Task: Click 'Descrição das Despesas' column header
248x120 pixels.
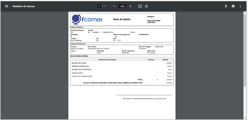Action: [107, 60]
